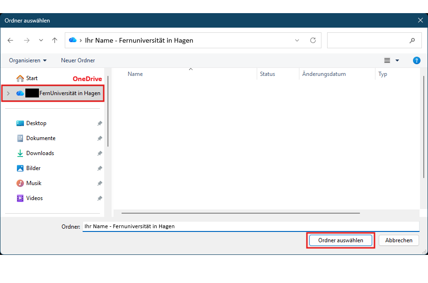
Task: Create a folder with Neuer Ordner
Action: point(78,60)
